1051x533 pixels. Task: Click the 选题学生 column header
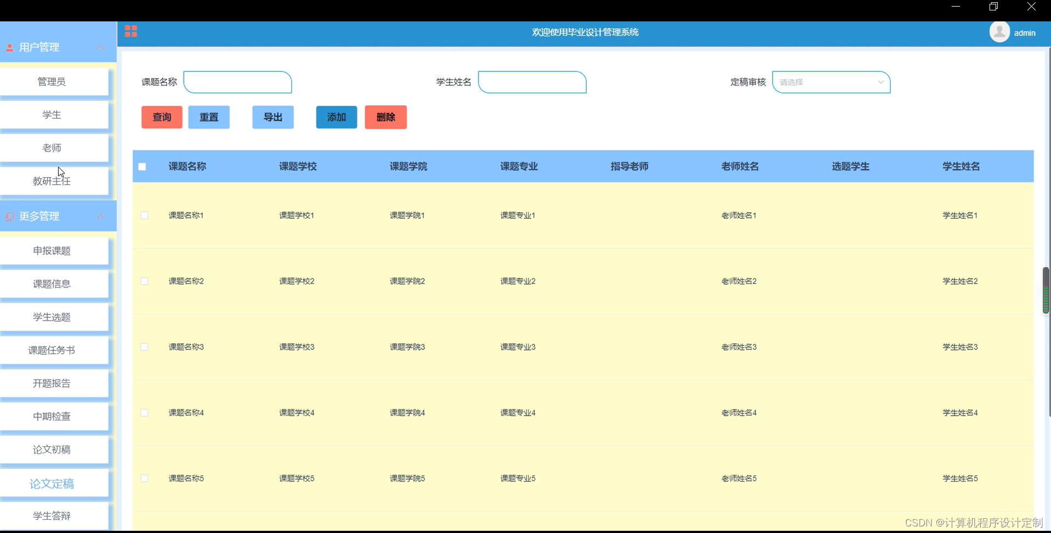(x=851, y=167)
